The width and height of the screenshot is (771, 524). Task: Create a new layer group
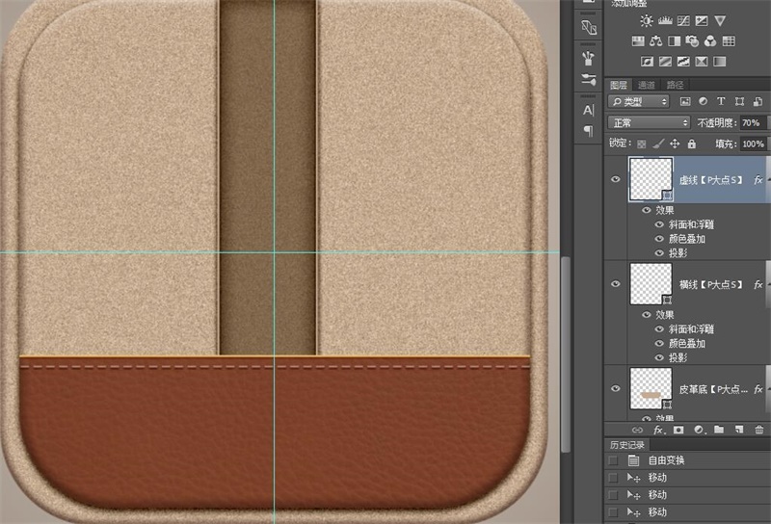point(719,430)
